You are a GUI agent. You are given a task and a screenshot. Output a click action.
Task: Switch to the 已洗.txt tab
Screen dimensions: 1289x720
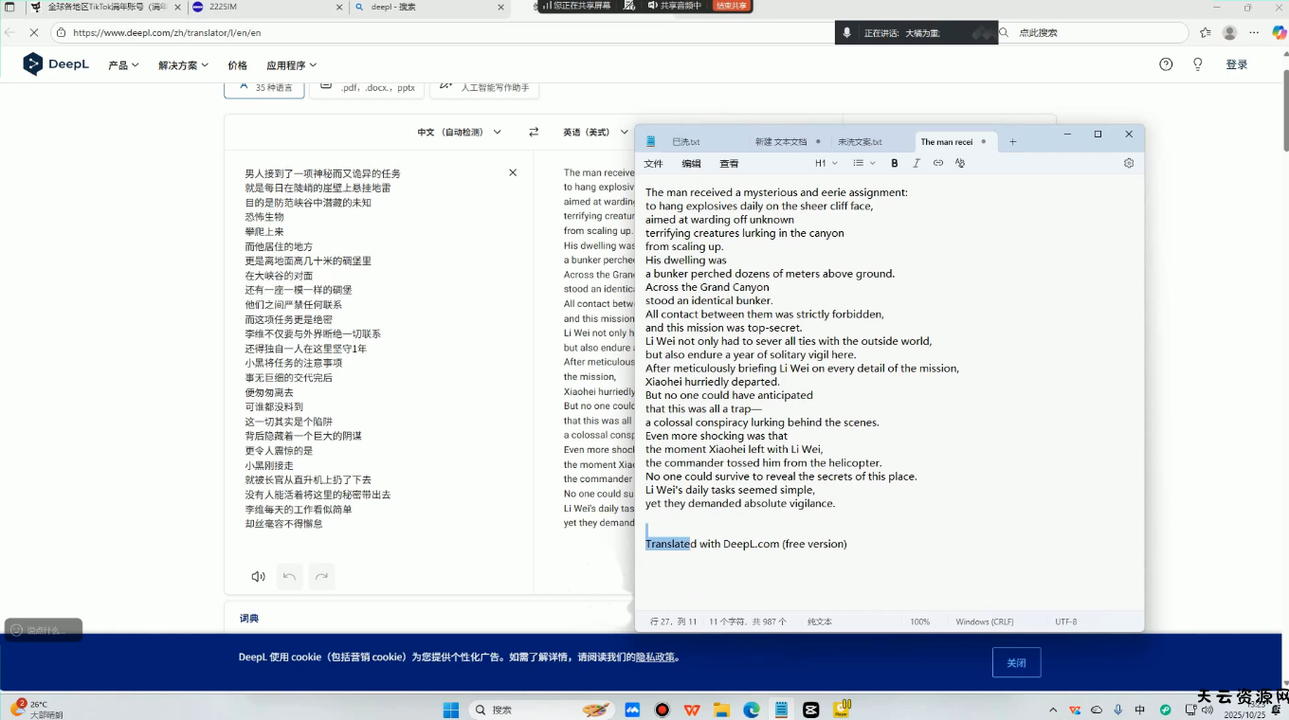(x=686, y=142)
